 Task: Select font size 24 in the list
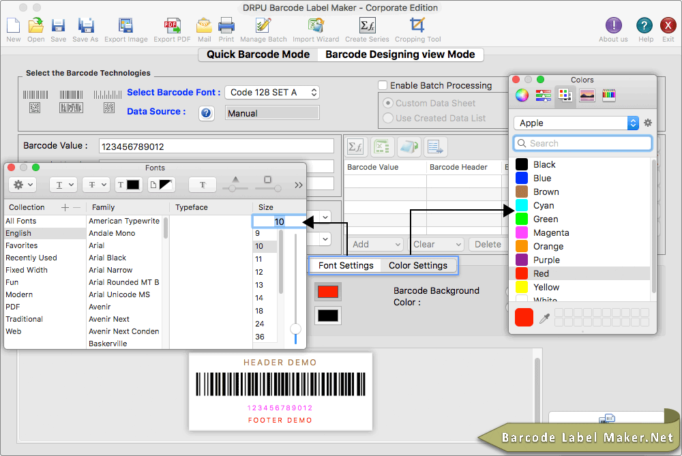265,324
